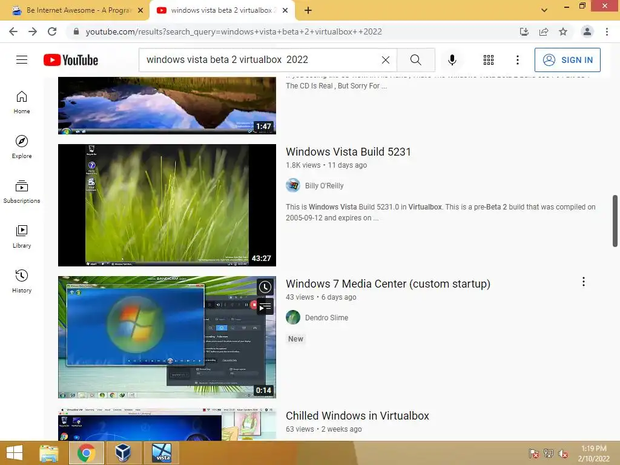Image resolution: width=620 pixels, height=465 pixels.
Task: Bookmark this page with the star
Action: tap(563, 31)
